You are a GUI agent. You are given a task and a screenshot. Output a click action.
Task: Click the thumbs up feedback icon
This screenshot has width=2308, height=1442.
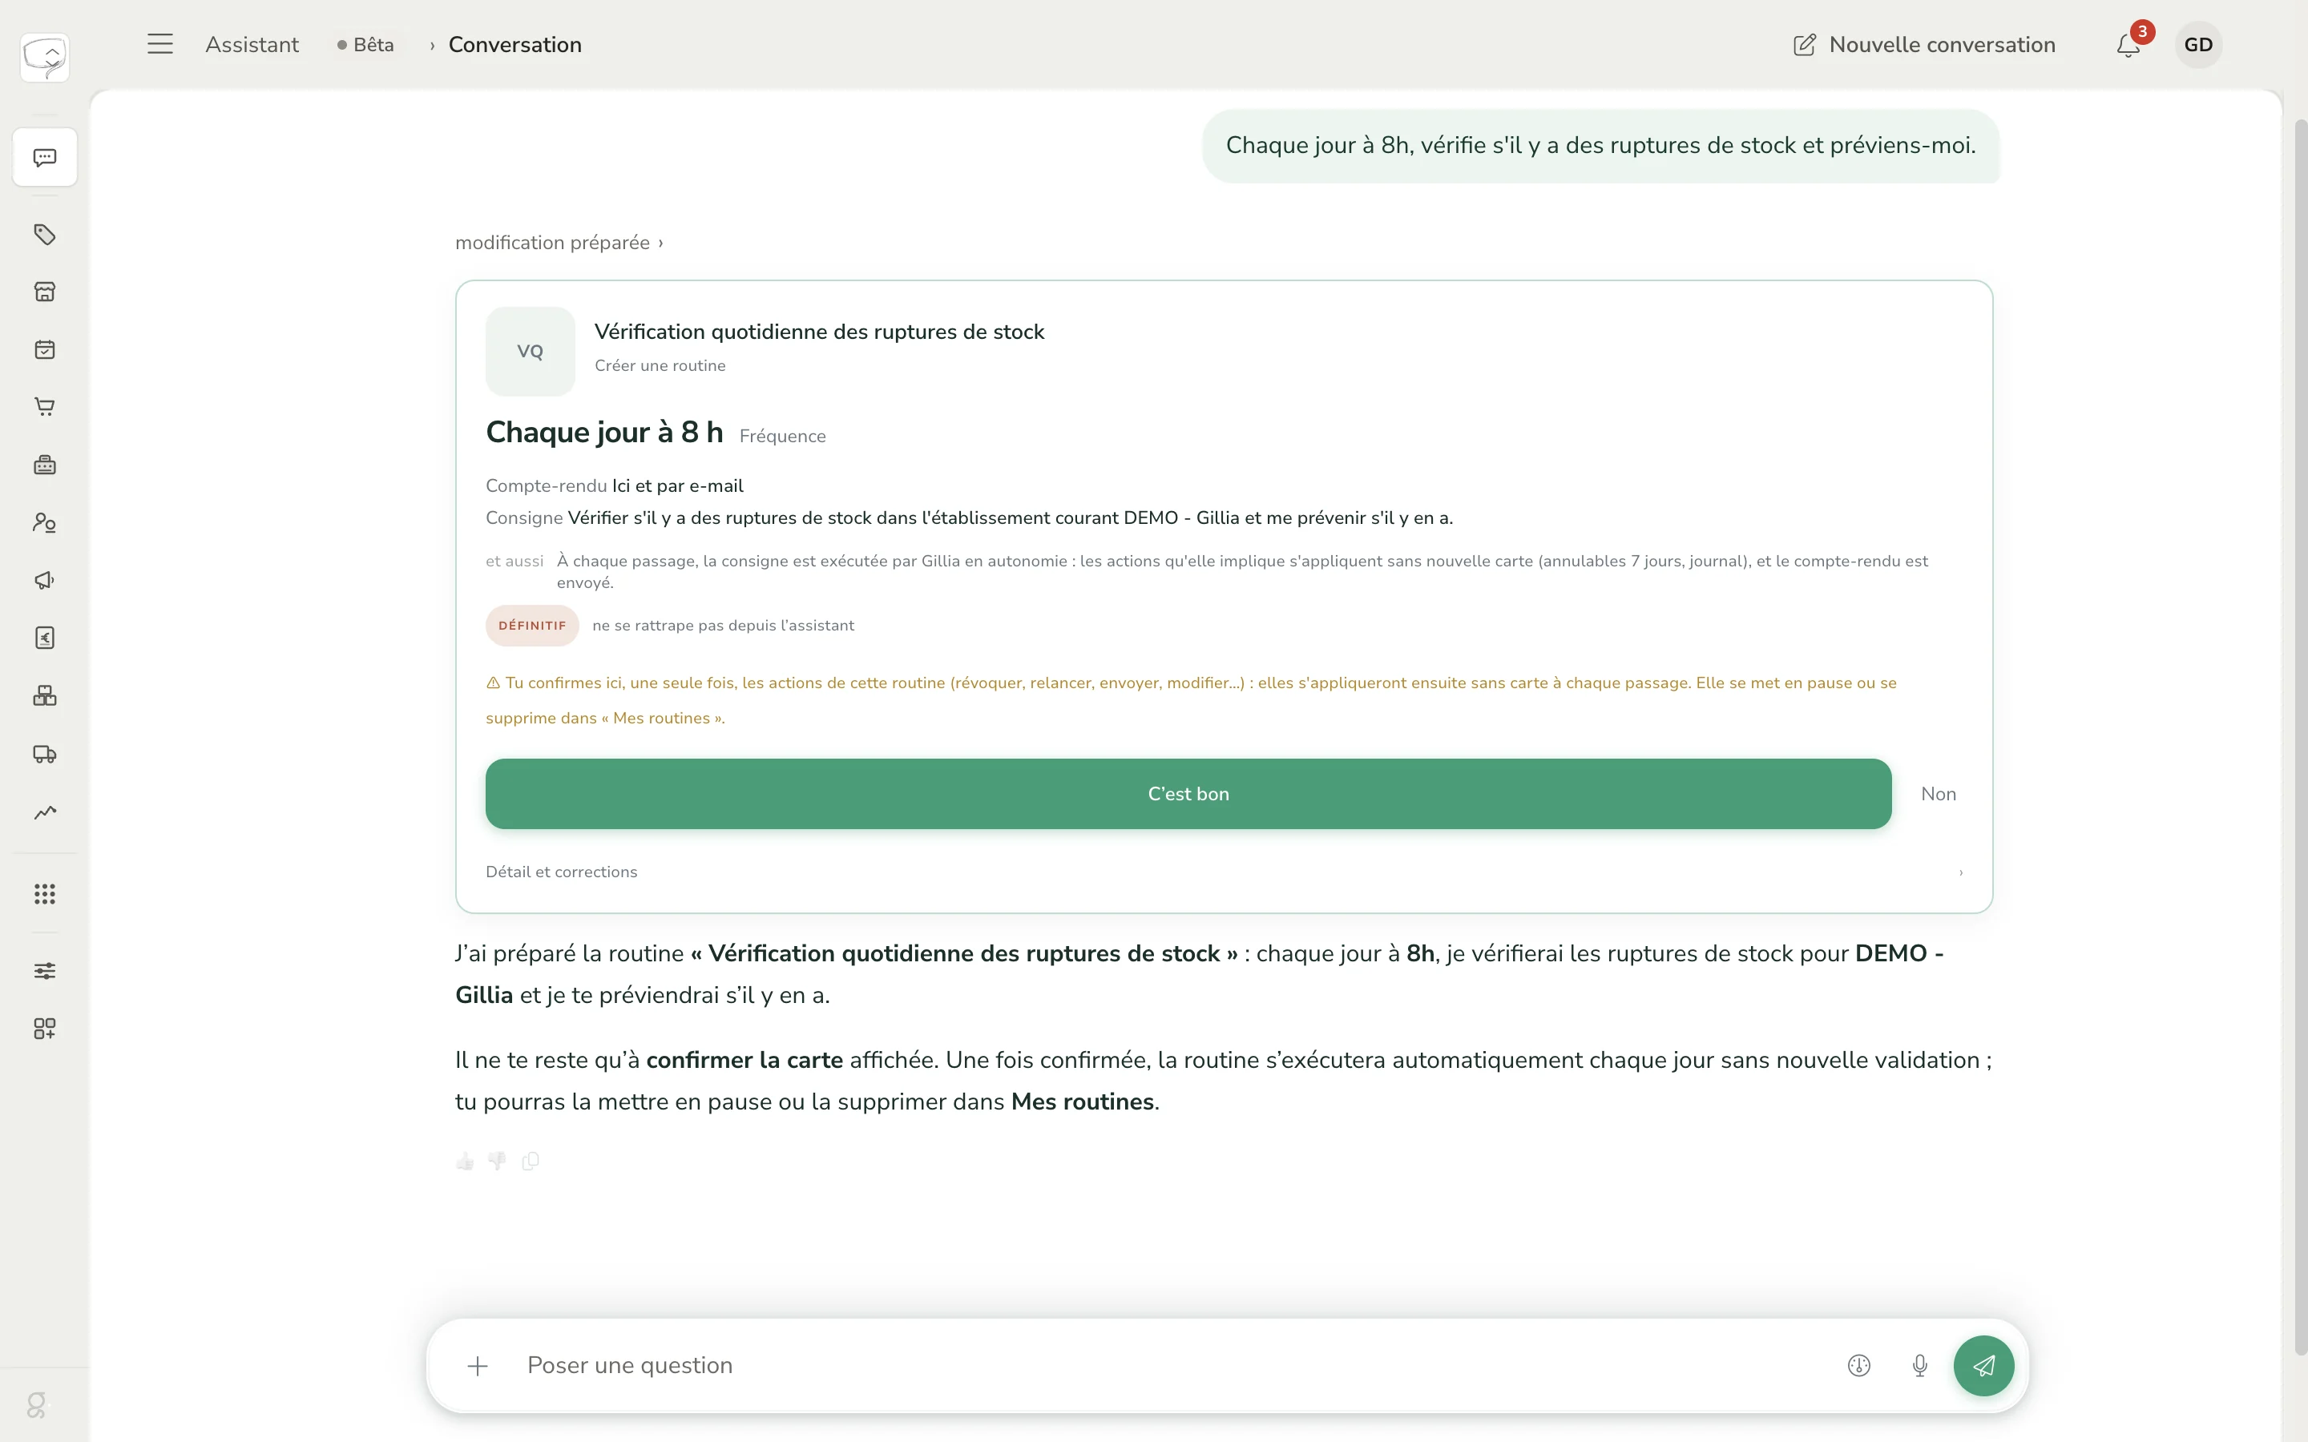point(465,1161)
